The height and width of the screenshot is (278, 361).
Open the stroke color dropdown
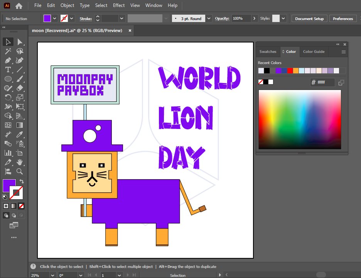72,19
